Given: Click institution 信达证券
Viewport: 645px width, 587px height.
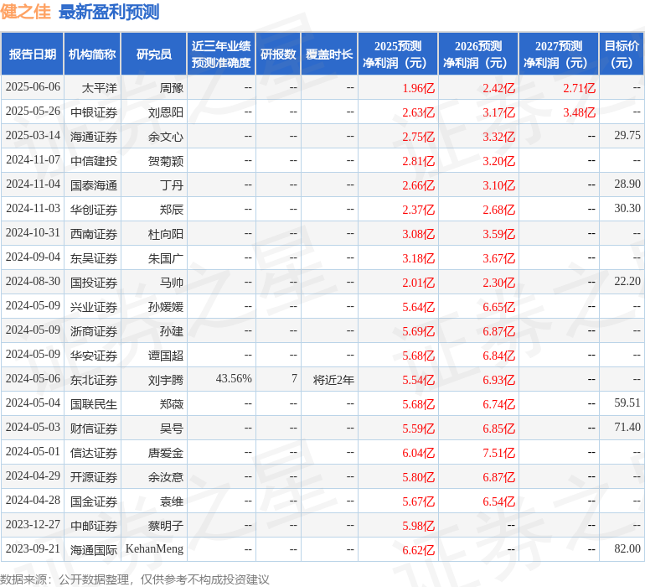Looking at the screenshot, I should [x=94, y=452].
